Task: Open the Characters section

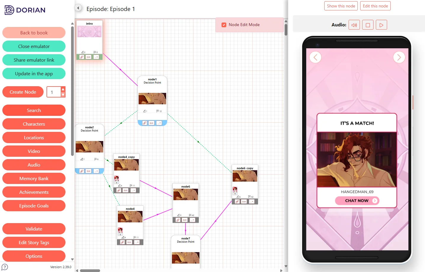Action: (x=34, y=124)
